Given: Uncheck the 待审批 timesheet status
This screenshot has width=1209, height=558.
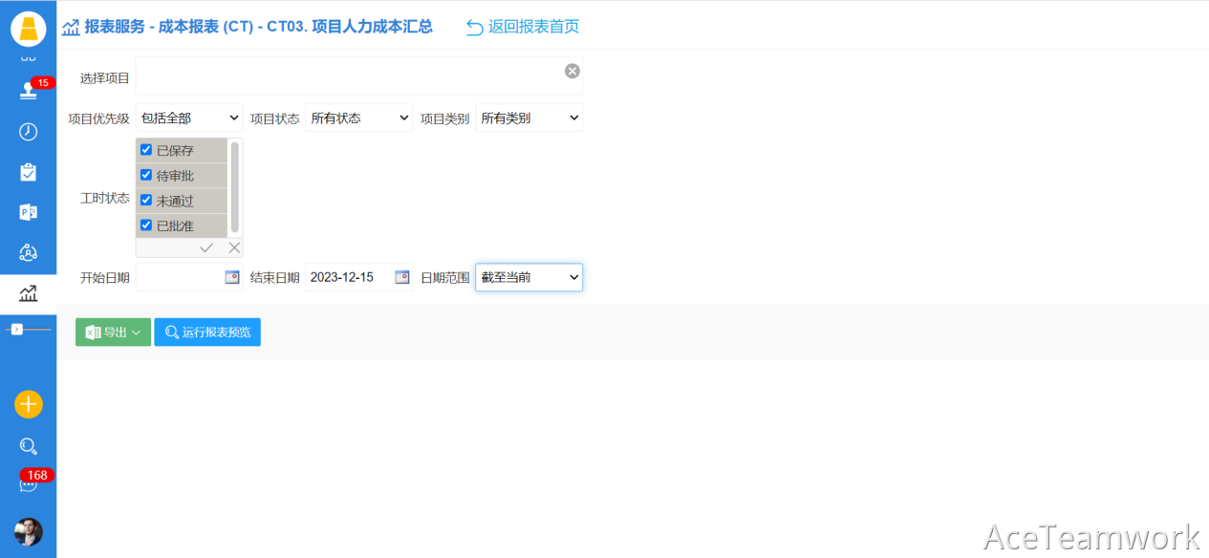Looking at the screenshot, I should (x=146, y=175).
